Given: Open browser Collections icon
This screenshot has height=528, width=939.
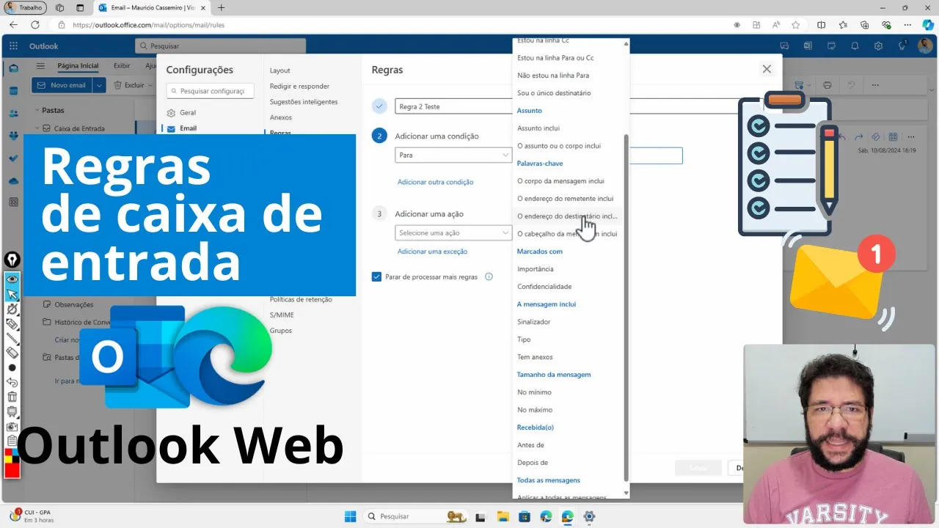Looking at the screenshot, I should (x=865, y=25).
